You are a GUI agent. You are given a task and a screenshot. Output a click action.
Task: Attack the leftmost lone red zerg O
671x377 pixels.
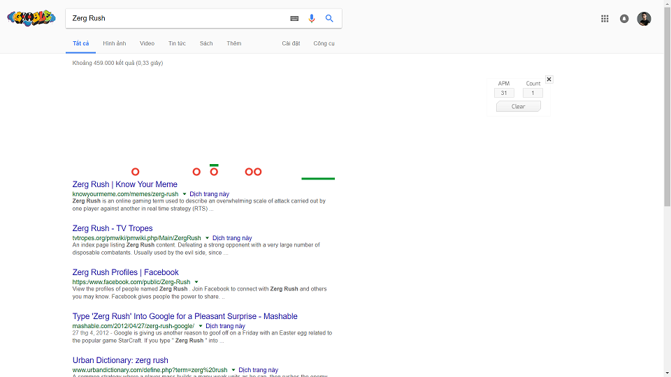coord(135,172)
